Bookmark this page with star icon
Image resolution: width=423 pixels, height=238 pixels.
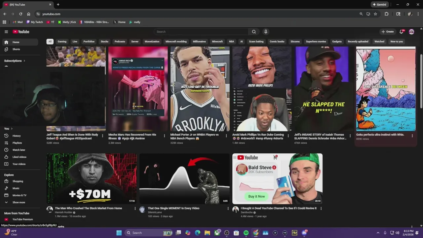(x=375, y=14)
